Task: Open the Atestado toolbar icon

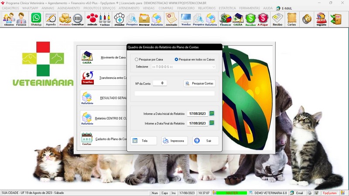Action: [171, 18]
